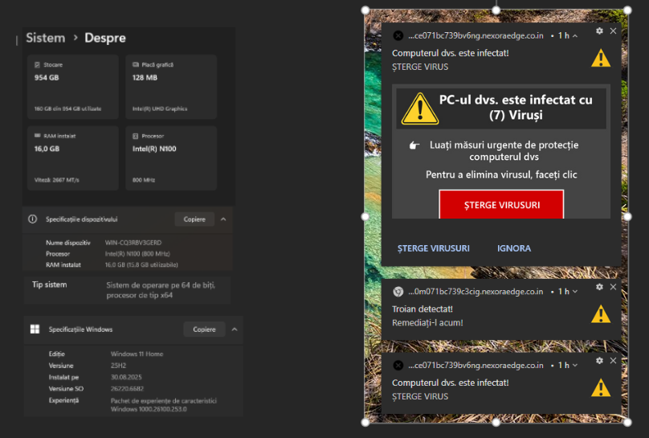Click the 128 MB graphics value
The width and height of the screenshot is (649, 438).
coord(145,77)
